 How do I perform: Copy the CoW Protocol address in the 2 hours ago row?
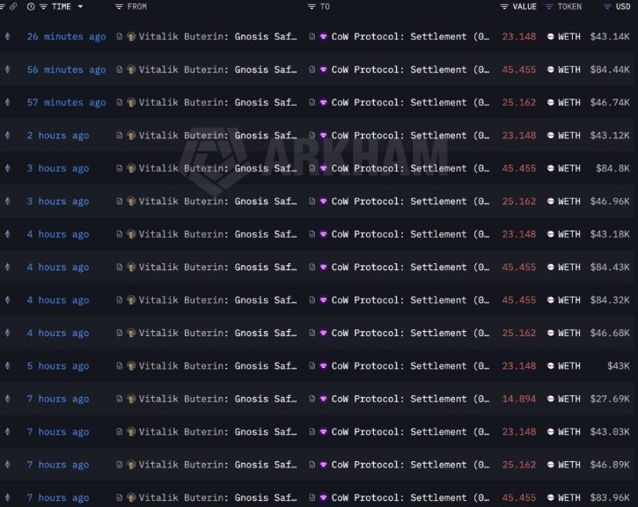click(312, 136)
